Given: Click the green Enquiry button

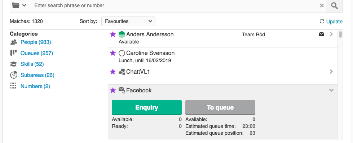Looking at the screenshot, I should [146, 107].
